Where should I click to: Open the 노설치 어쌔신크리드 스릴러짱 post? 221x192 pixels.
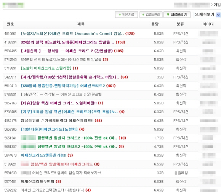pos(46,68)
